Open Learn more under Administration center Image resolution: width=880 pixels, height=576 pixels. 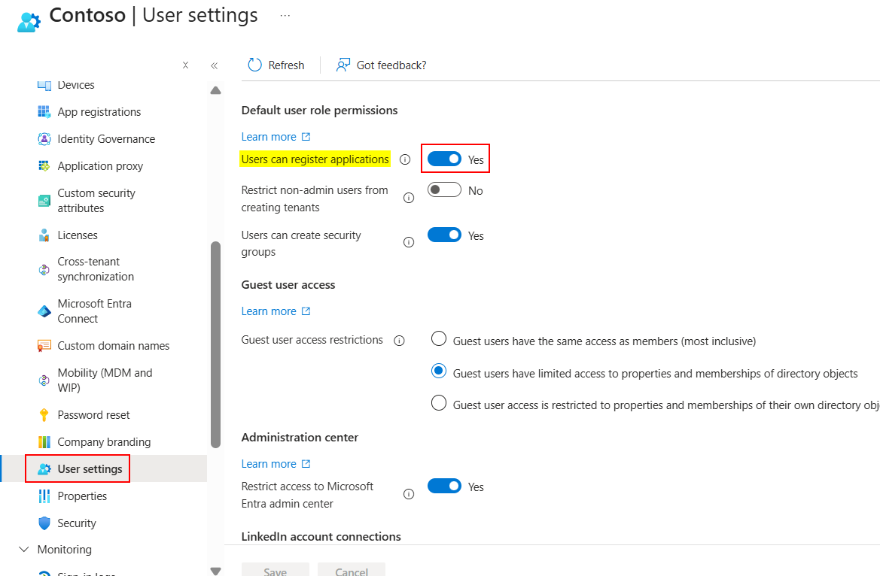276,464
